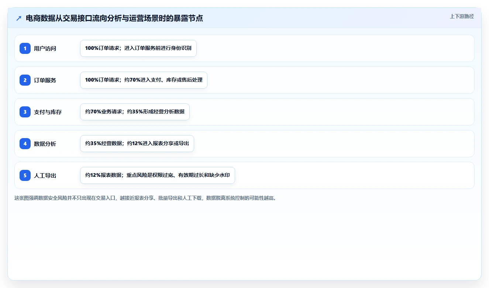Image resolution: width=489 pixels, height=288 pixels.
Task: Click step number 4 badge for 数据分析
Action: point(25,144)
